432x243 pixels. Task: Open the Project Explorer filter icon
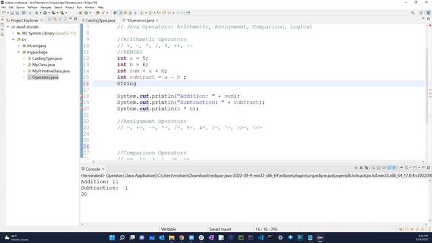pos(60,19)
